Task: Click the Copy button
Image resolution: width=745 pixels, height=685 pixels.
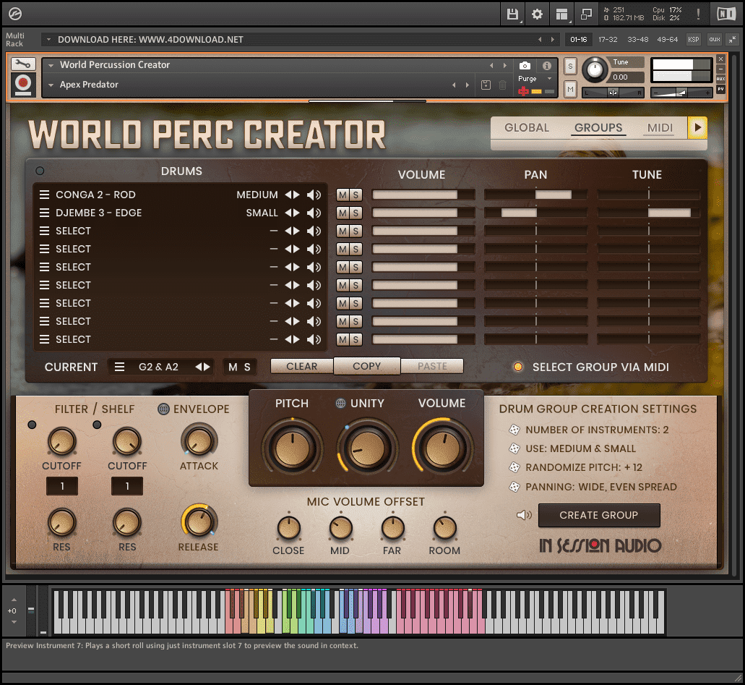Action: (x=367, y=366)
